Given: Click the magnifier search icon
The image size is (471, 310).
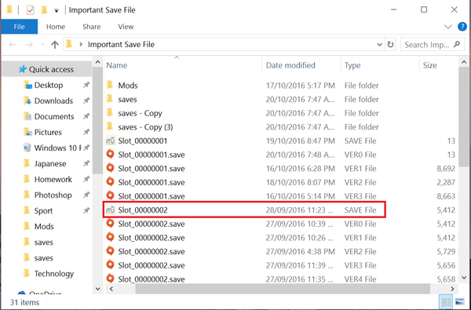Looking at the screenshot, I should point(457,45).
